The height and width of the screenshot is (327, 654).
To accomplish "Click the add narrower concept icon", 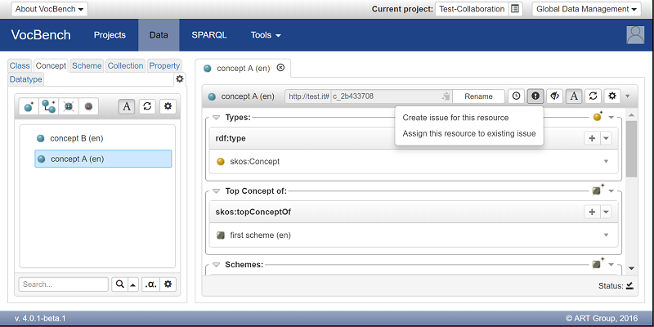I will click(x=49, y=107).
